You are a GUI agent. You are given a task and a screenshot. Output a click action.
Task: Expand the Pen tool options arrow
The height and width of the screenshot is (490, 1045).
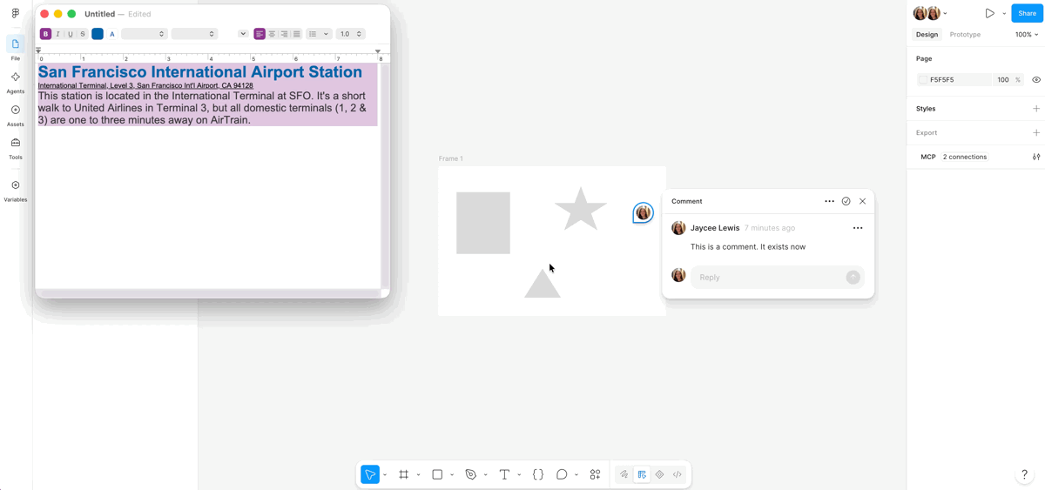click(486, 475)
